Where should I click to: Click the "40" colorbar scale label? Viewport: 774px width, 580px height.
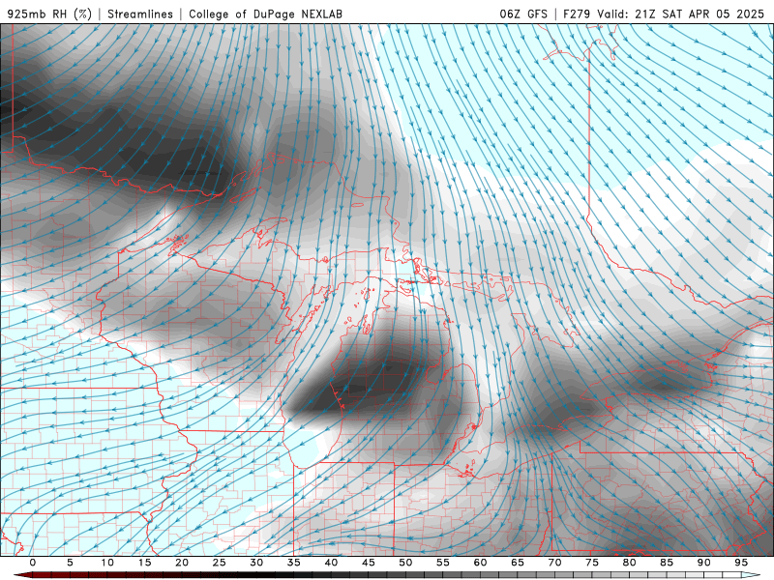[331, 563]
